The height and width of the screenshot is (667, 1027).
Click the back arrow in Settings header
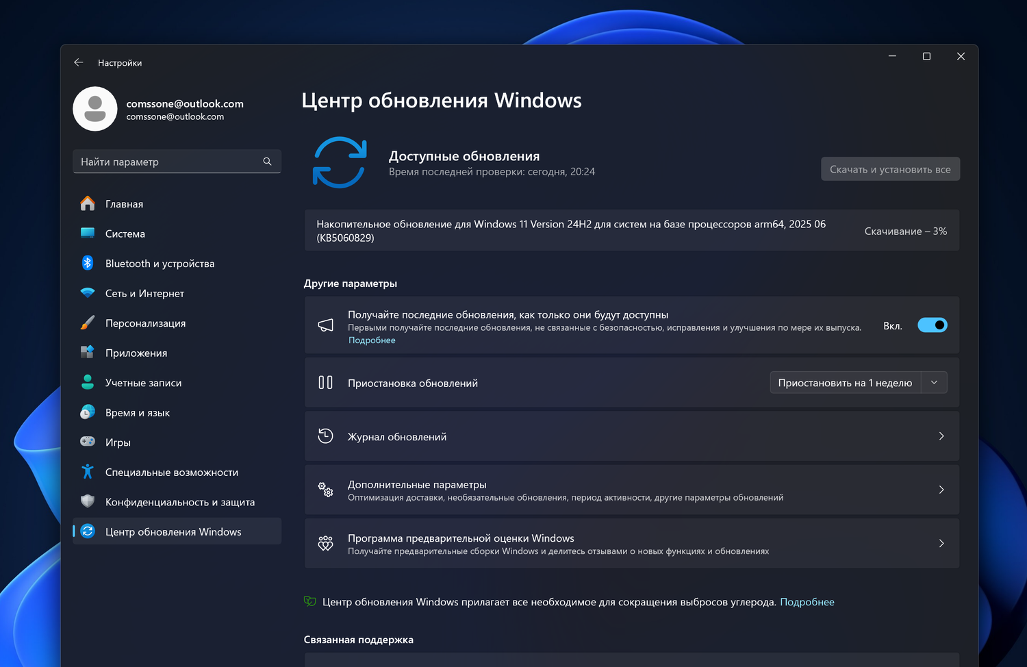coord(79,62)
